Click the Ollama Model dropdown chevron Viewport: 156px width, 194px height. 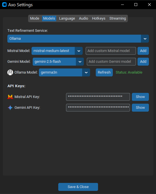[86, 72]
